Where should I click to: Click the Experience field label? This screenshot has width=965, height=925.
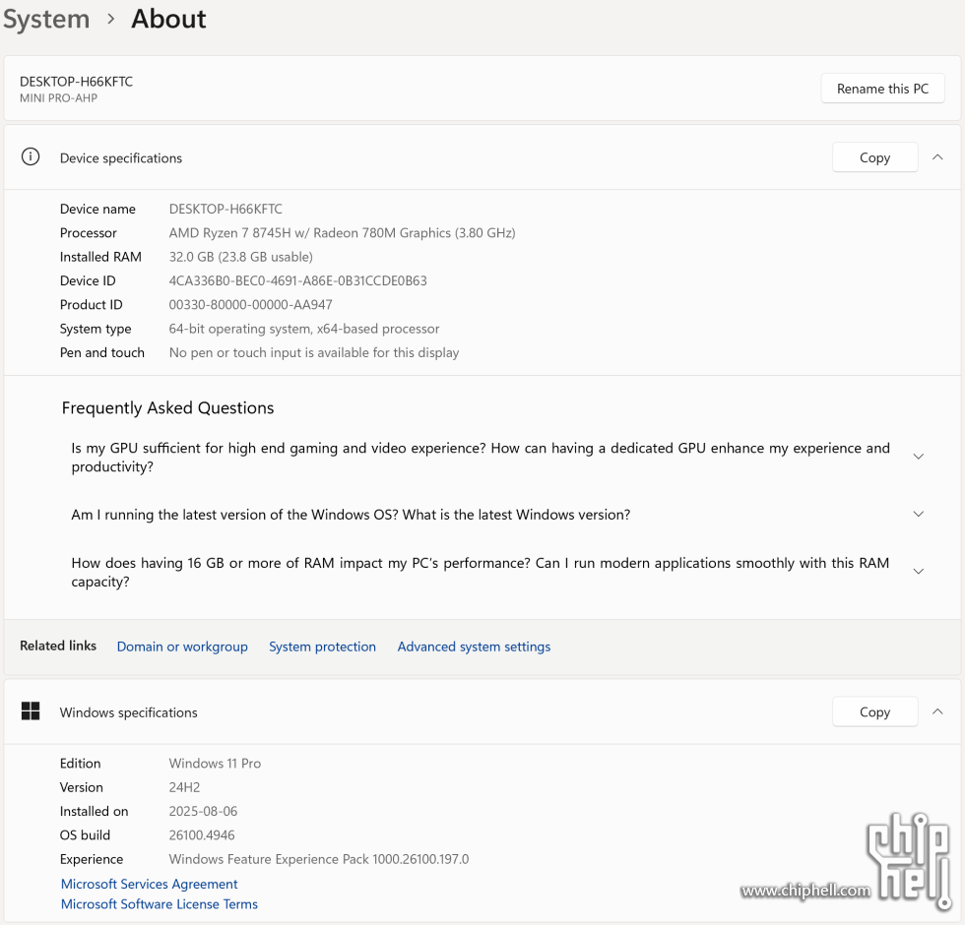pyautogui.click(x=91, y=859)
